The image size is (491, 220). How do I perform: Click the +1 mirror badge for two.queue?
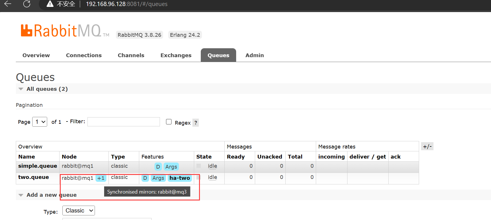click(101, 178)
